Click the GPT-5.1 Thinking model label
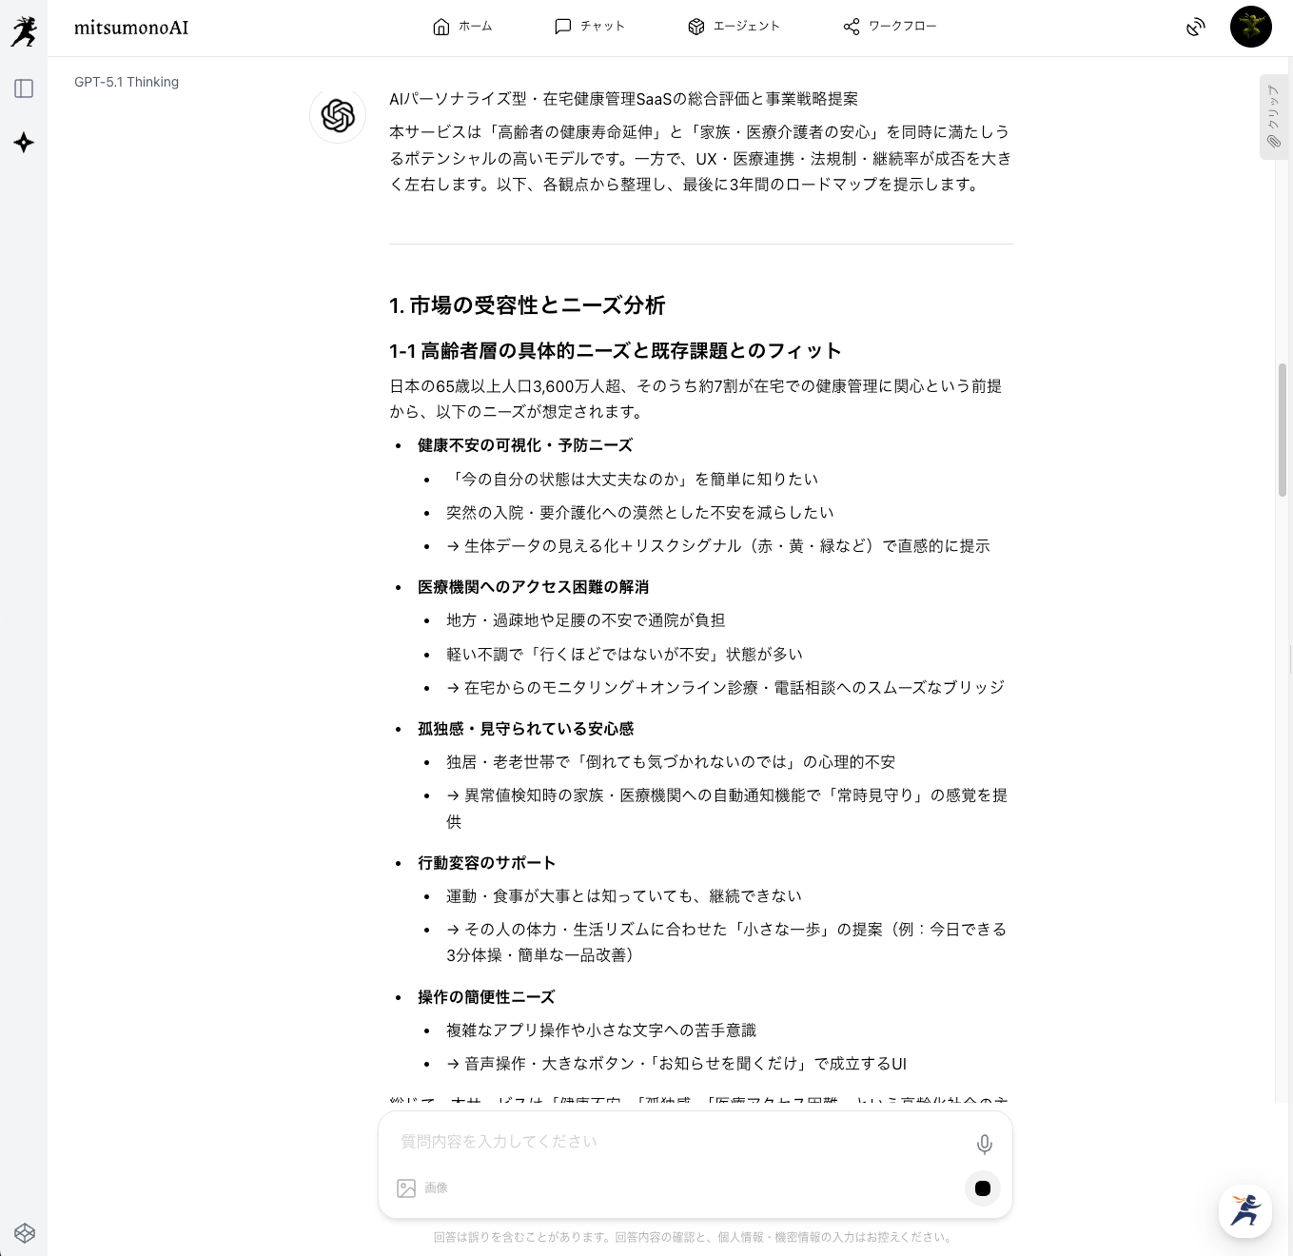This screenshot has height=1256, width=1293. pyautogui.click(x=127, y=82)
